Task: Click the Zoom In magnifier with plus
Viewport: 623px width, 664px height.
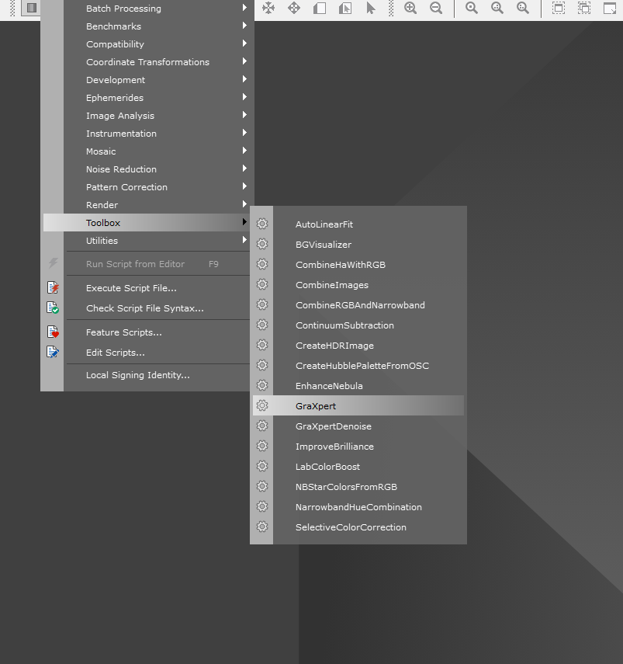Action: pos(410,8)
